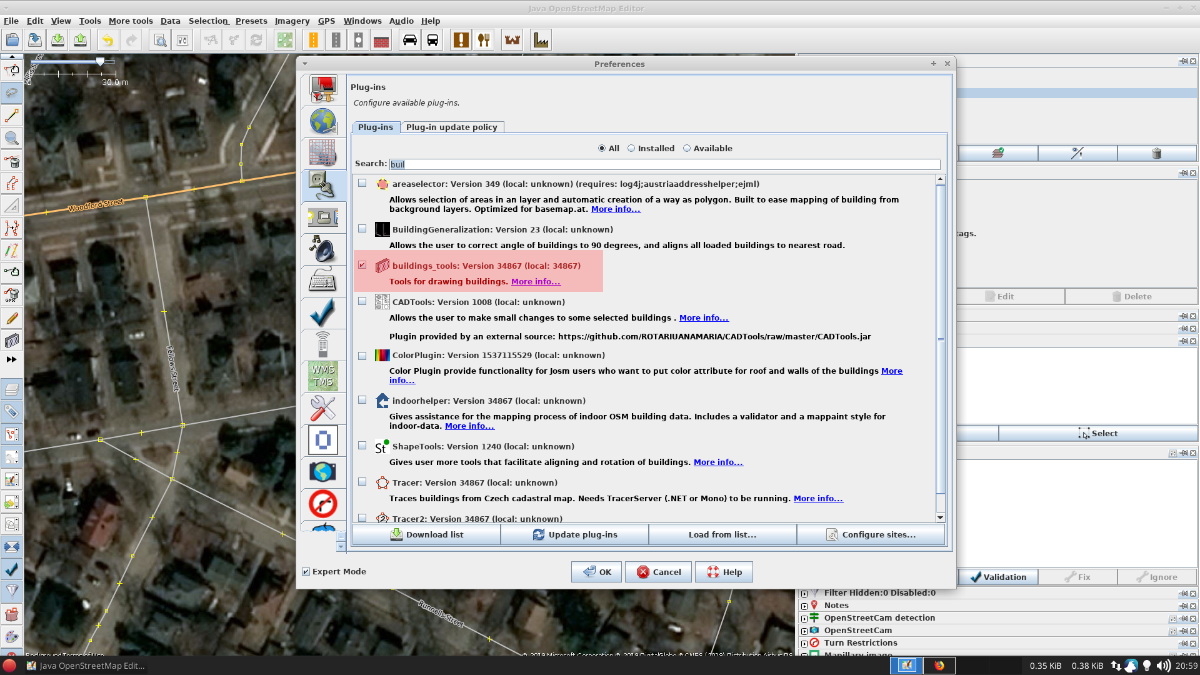
Task: Click More info link for CADTools
Action: 704,317
